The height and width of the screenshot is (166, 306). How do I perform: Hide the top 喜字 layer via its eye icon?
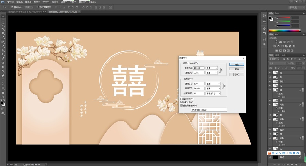pos(270,81)
